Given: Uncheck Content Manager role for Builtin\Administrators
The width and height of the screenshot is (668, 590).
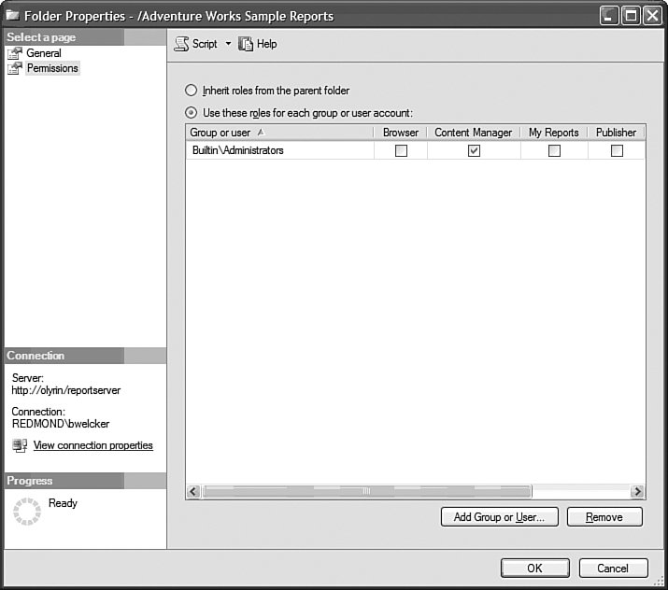Looking at the screenshot, I should click(474, 150).
